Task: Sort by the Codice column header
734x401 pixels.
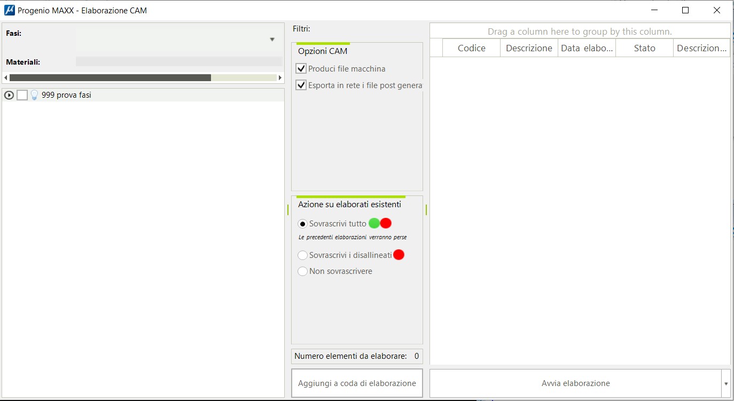Action: point(472,48)
